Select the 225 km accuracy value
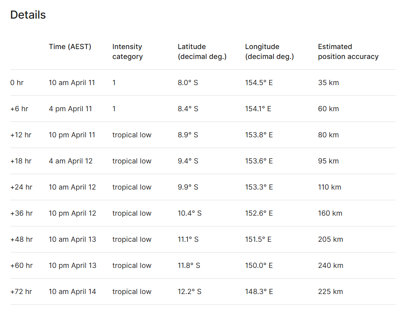 [x=330, y=292]
